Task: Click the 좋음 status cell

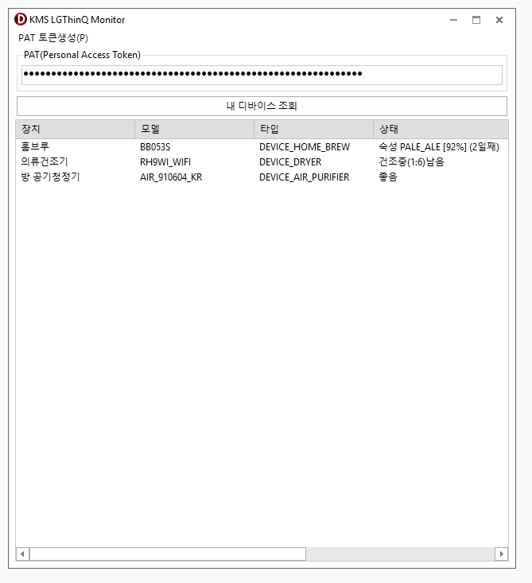Action: tap(388, 177)
